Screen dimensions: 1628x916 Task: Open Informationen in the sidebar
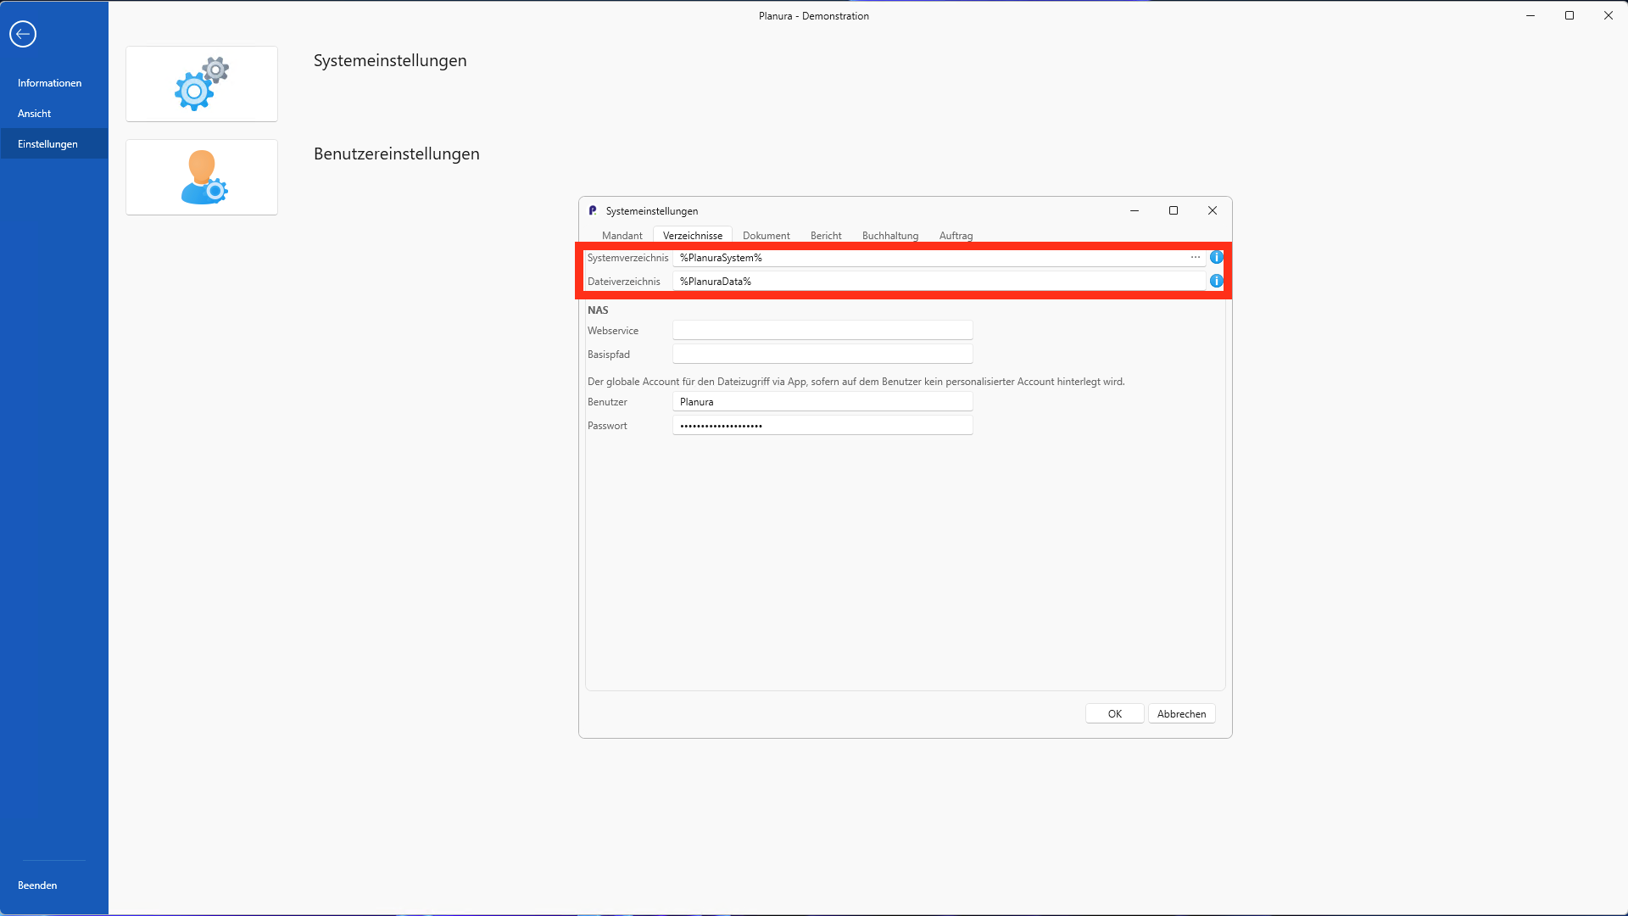click(49, 83)
